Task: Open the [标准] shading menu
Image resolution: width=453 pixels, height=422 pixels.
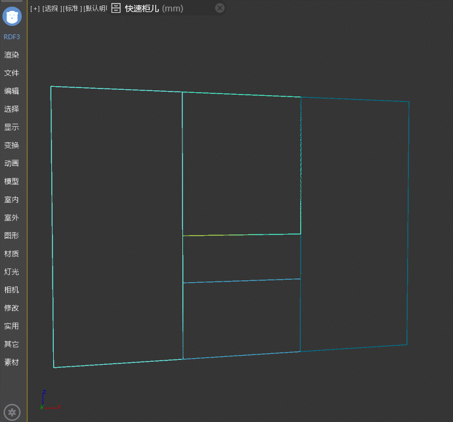Action: (72, 8)
